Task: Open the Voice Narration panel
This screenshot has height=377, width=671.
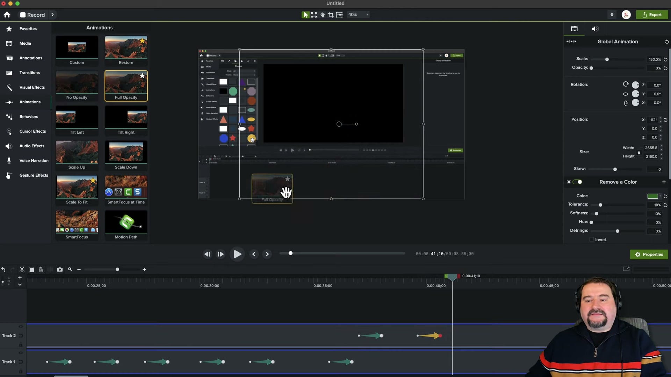Action: click(33, 161)
